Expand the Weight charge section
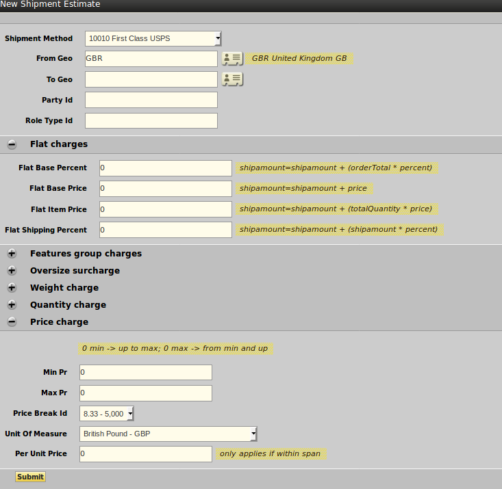Viewport: 502px width, 489px height. pyautogui.click(x=12, y=288)
